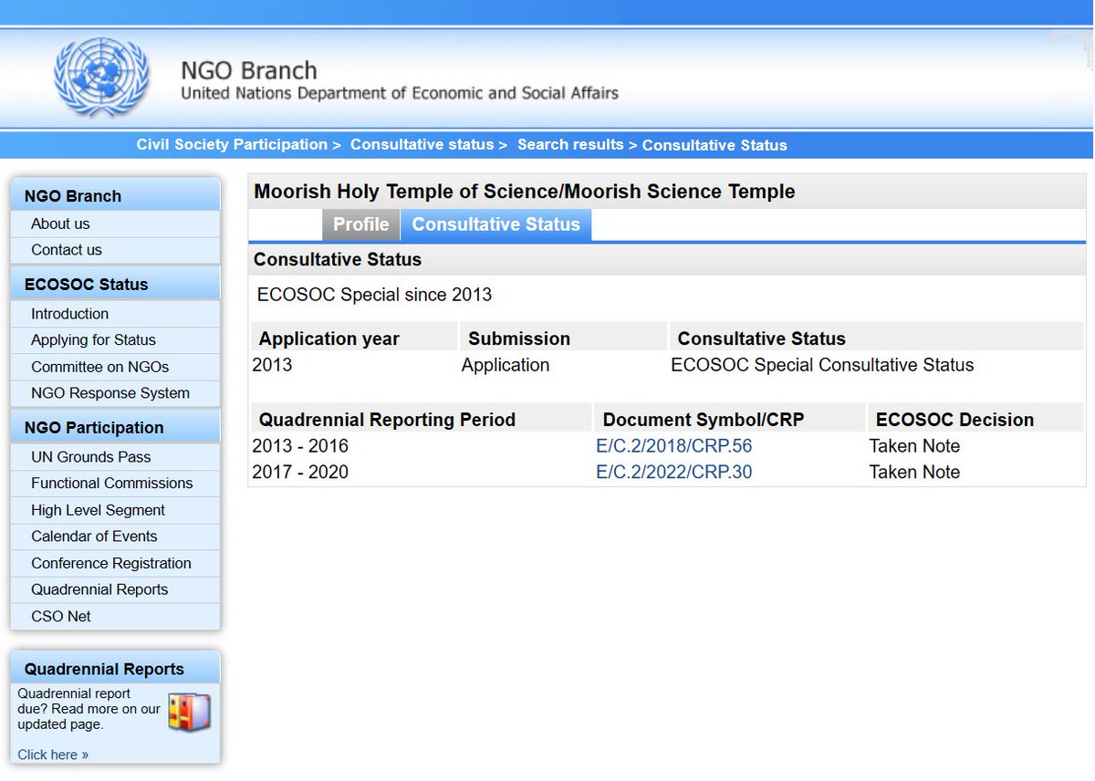Open Committee on NGOs page
The height and width of the screenshot is (781, 1095).
99,367
